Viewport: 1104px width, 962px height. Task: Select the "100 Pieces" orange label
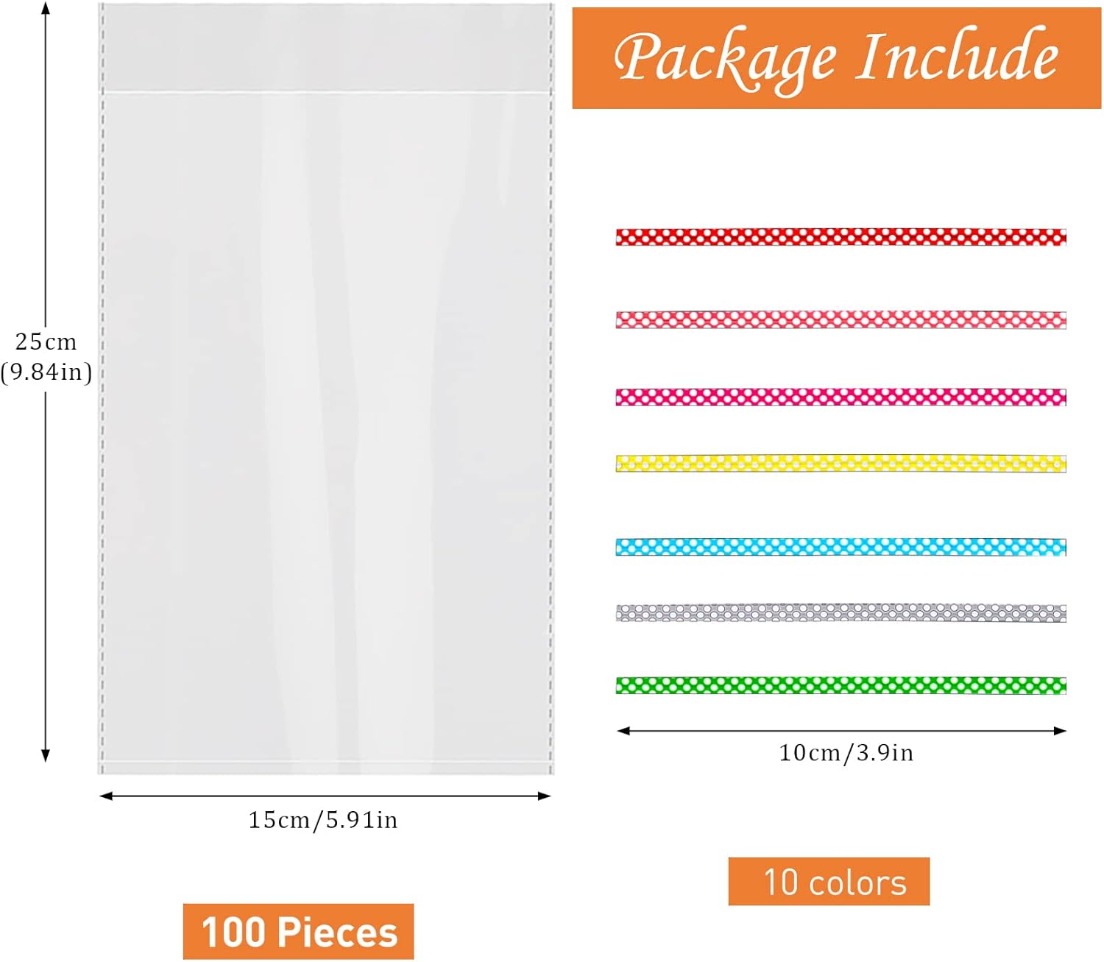click(298, 931)
